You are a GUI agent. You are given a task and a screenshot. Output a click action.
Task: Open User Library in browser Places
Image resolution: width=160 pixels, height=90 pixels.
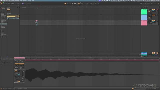pos(4,35)
